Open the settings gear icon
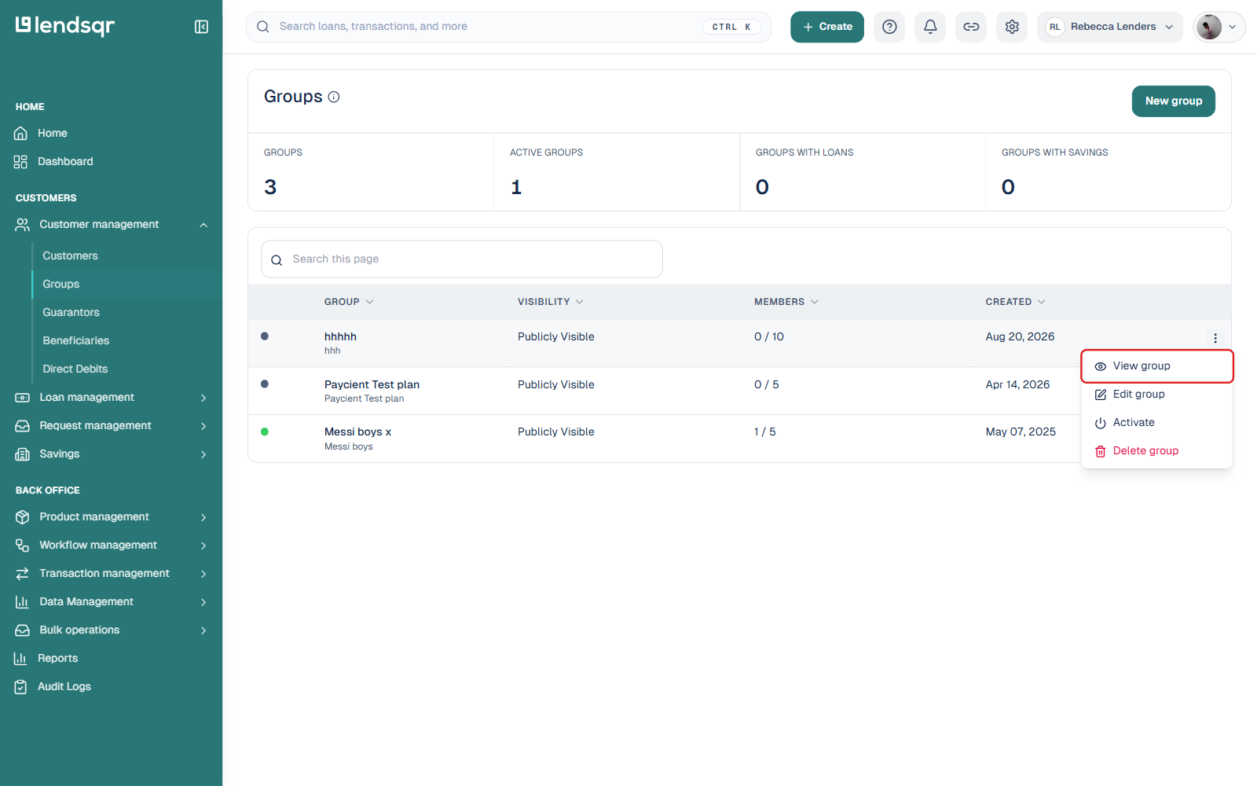The width and height of the screenshot is (1257, 786). 1012,27
